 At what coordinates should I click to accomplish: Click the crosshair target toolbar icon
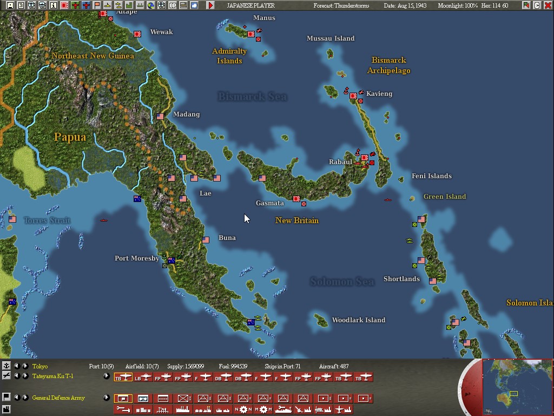pyautogui.click(x=161, y=5)
